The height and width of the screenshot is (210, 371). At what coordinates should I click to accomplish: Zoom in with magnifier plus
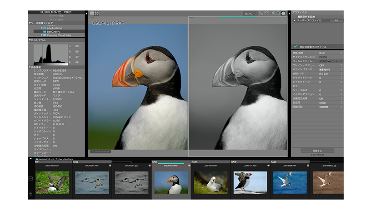[x=274, y=14]
